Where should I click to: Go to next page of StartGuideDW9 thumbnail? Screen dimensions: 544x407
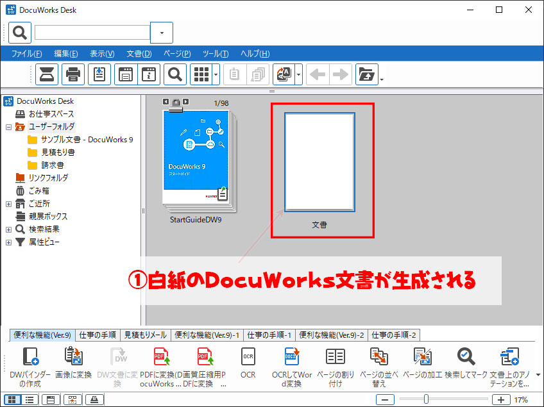(186, 101)
